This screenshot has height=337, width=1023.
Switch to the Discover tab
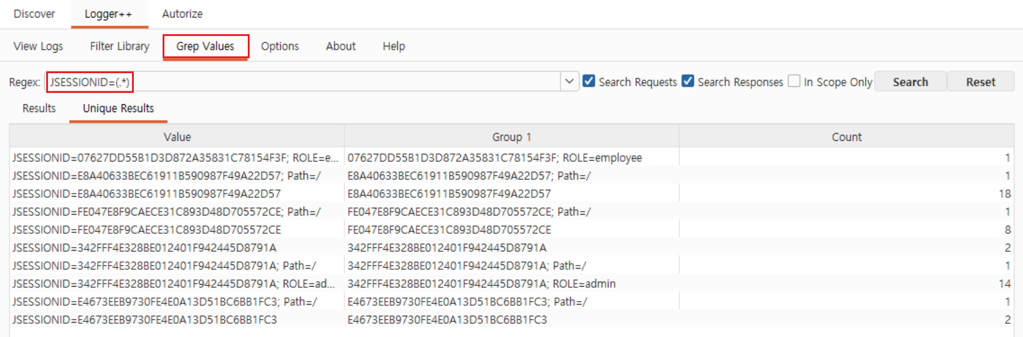coord(34,14)
